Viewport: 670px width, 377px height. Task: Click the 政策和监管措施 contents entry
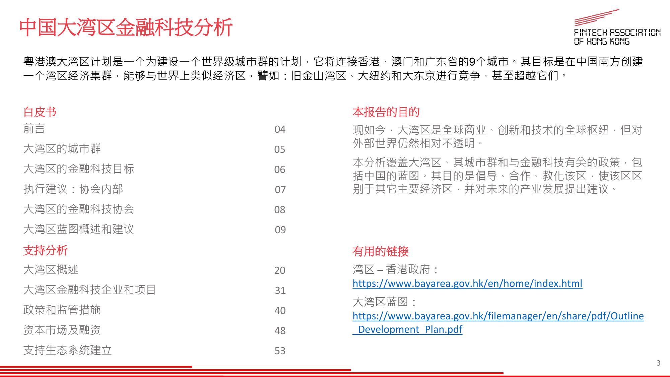62,310
